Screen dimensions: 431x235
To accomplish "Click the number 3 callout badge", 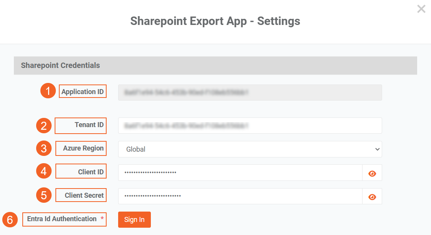I will 44,149.
